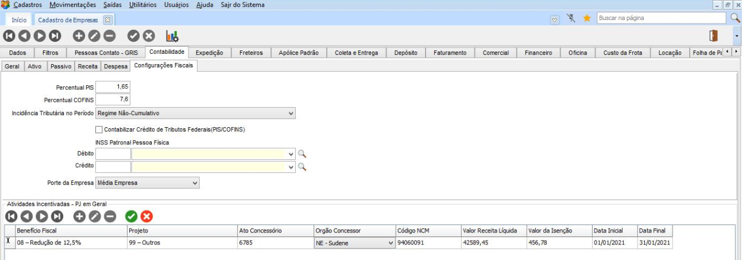Open toolbar overflow arrow beside door icon
Screen dimensions: 742x260
[737, 36]
